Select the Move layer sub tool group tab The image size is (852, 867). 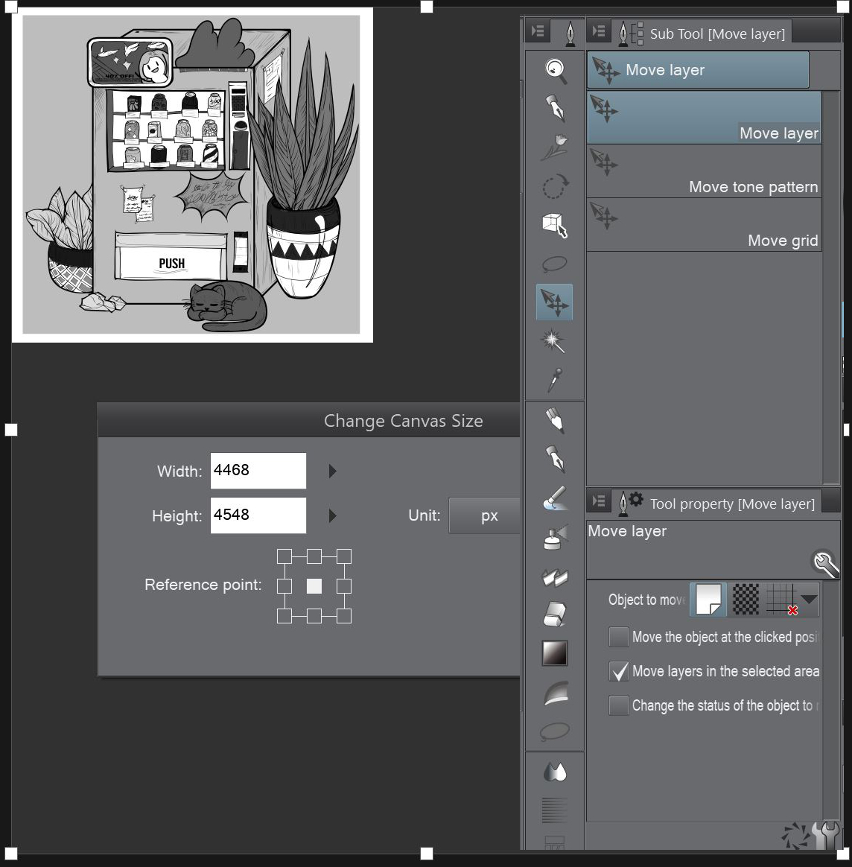tap(698, 70)
